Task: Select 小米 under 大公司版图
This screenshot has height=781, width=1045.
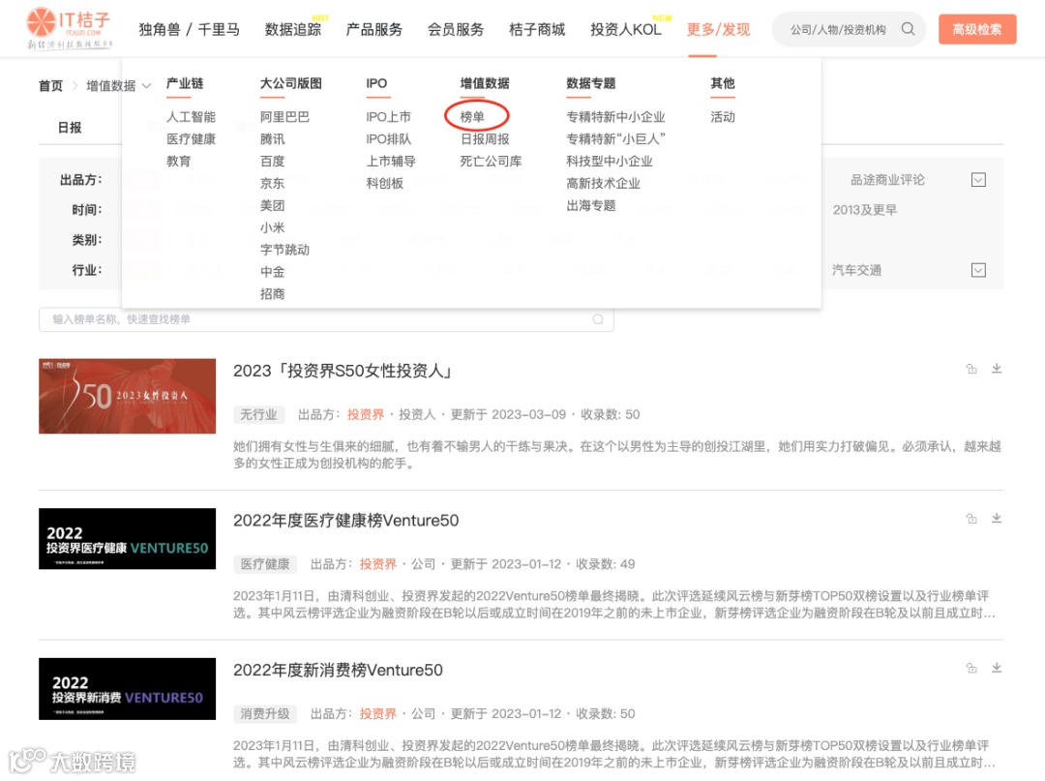Action: 273,227
